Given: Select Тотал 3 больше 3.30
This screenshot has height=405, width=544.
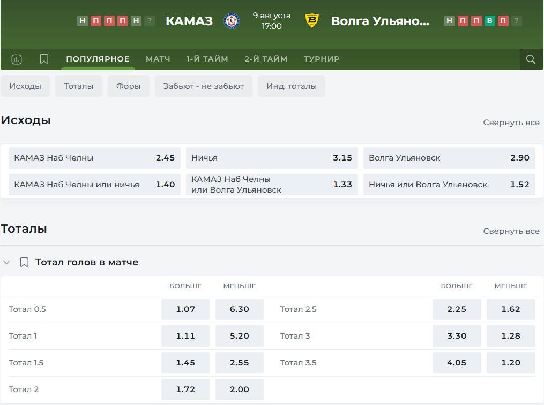Looking at the screenshot, I should pyautogui.click(x=457, y=335).
